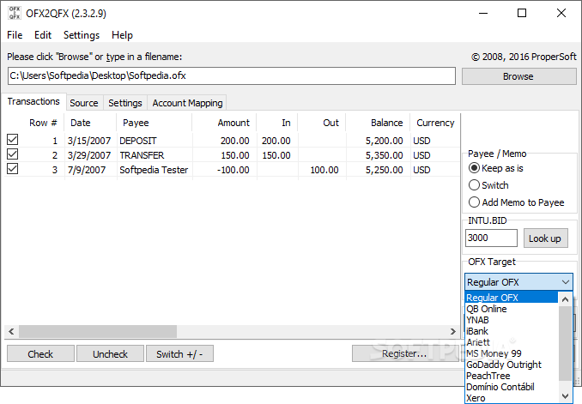
Task: Close the OFX2QFX window
Action: (561, 14)
